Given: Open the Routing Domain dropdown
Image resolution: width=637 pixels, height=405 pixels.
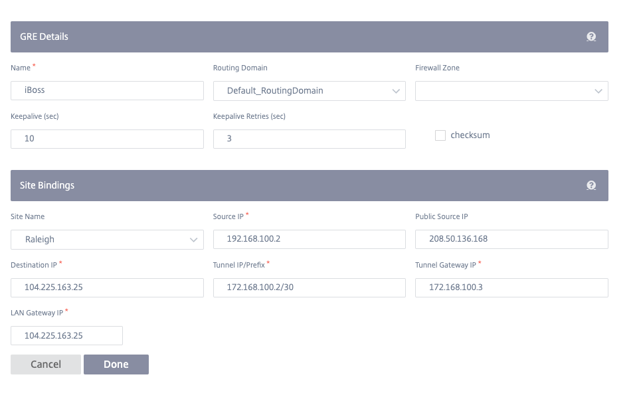Looking at the screenshot, I should tap(309, 91).
